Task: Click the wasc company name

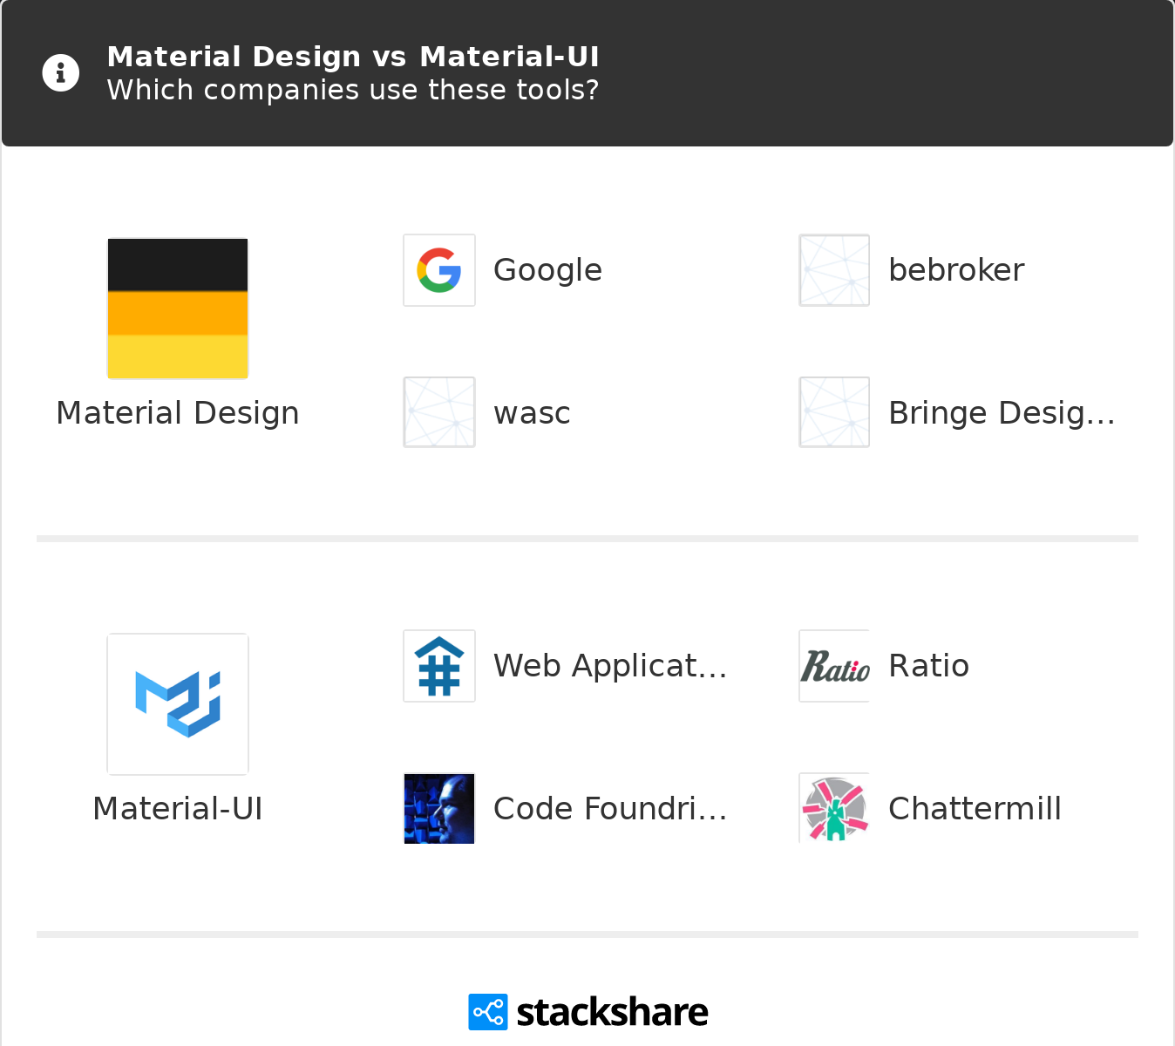Action: click(x=532, y=413)
